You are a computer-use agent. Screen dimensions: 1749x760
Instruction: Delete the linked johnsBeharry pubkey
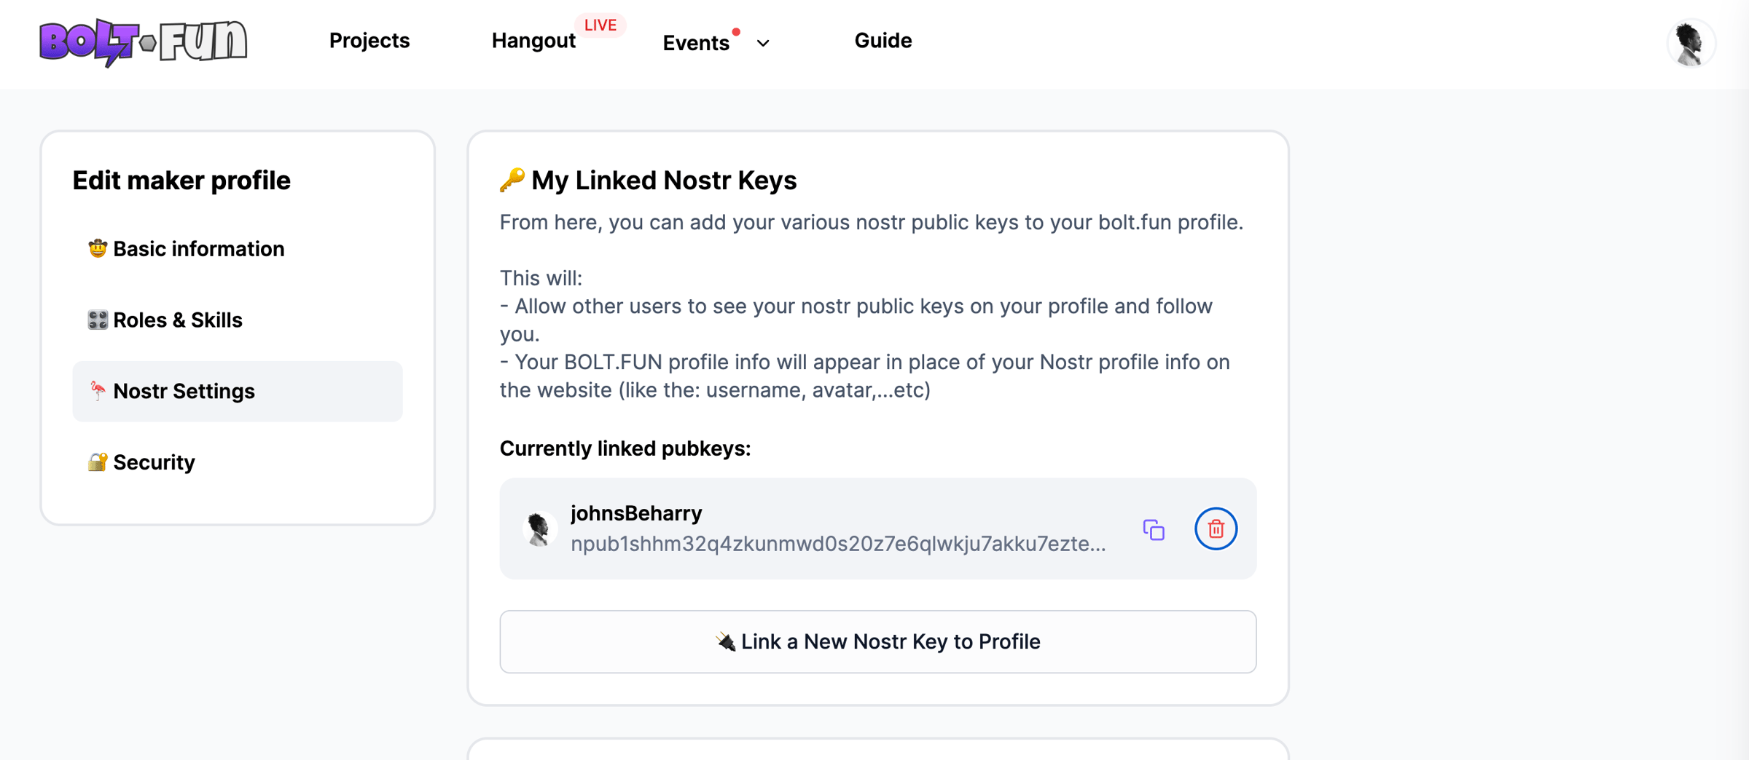[1216, 529]
